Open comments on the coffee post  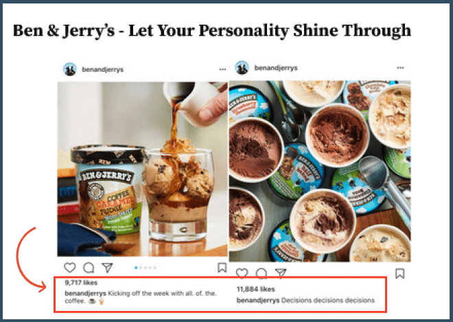coord(89,268)
